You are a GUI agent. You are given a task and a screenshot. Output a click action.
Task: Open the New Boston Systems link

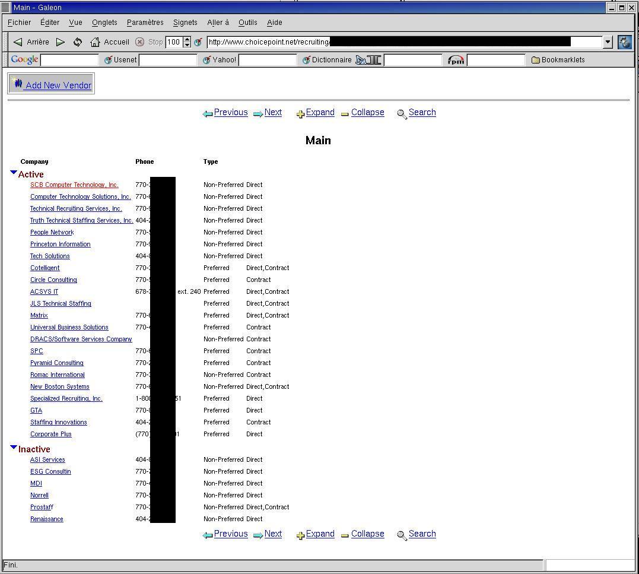tap(59, 386)
